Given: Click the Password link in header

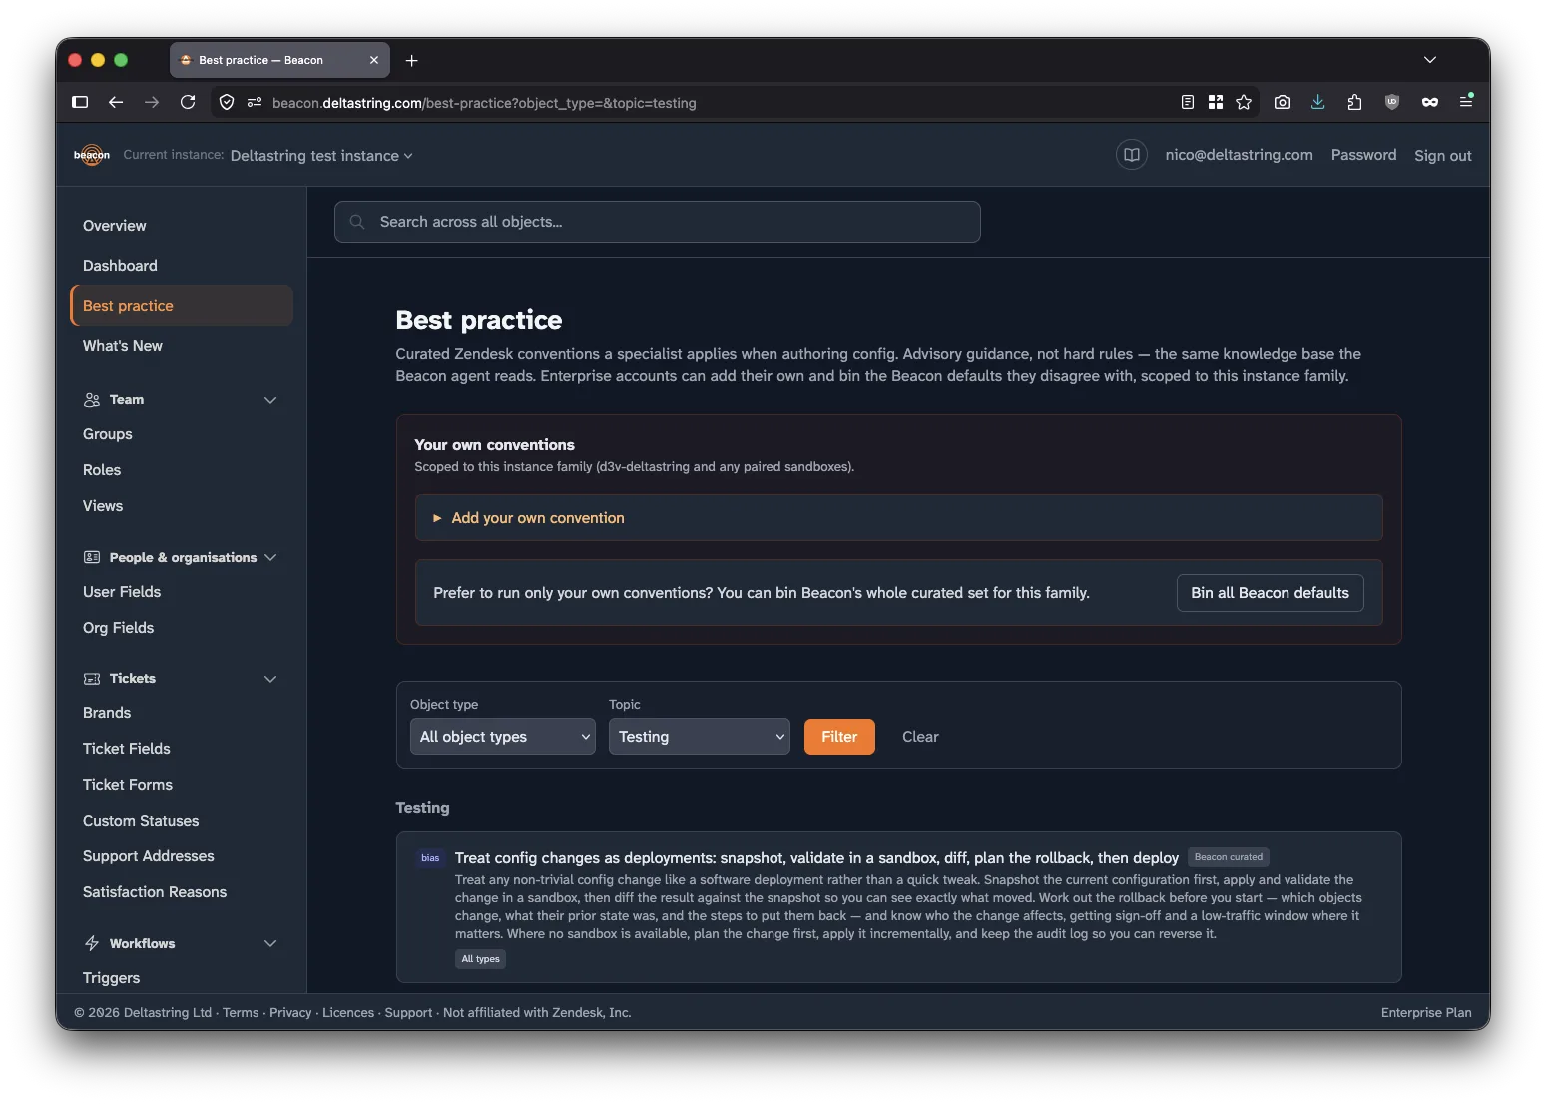Looking at the screenshot, I should click(x=1363, y=155).
